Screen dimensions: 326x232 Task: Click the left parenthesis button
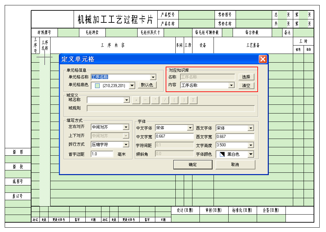pyautogui.click(x=174, y=100)
